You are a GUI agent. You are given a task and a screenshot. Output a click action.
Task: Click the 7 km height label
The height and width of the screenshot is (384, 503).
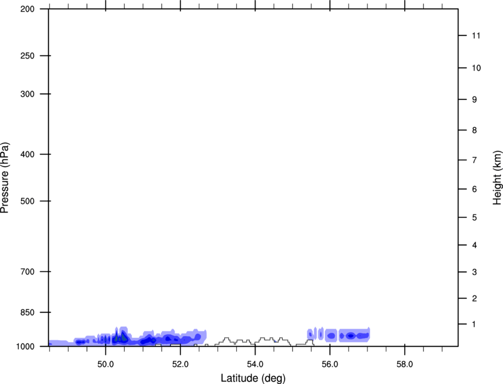pos(474,160)
